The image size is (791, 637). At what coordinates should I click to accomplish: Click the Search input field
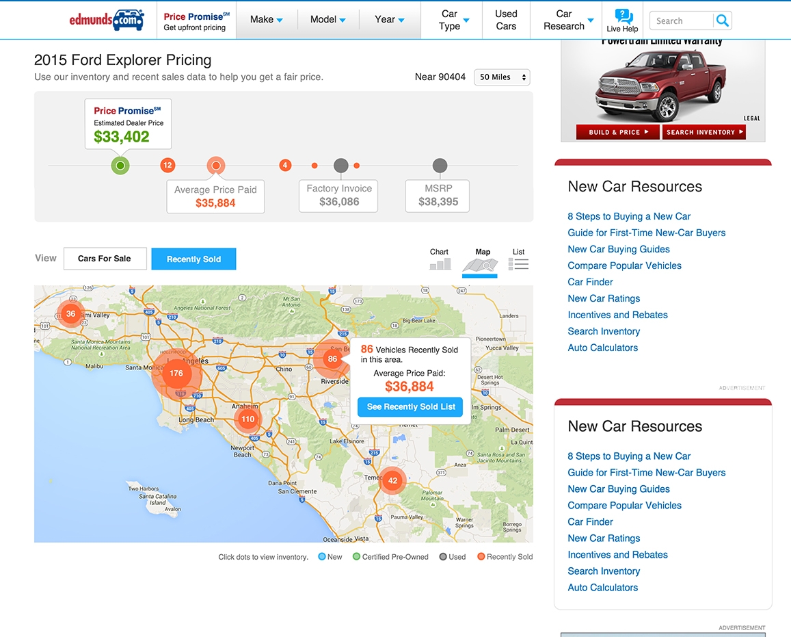tap(682, 21)
